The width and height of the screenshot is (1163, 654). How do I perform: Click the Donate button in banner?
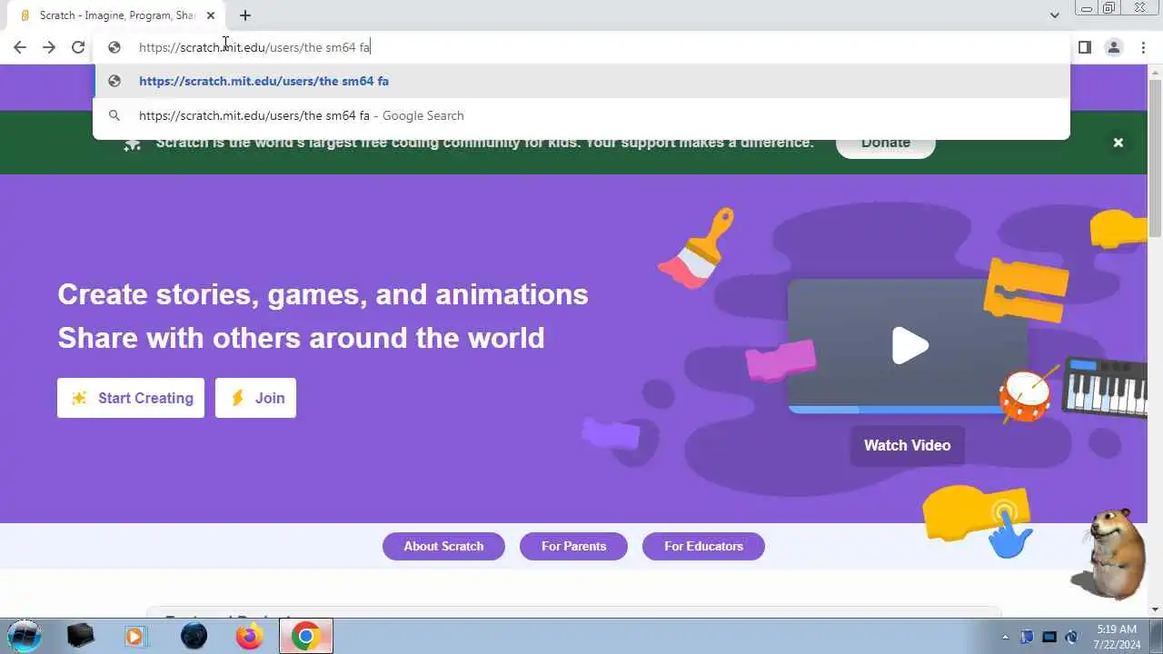(886, 144)
